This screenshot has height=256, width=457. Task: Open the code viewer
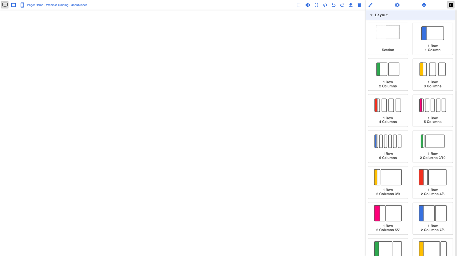click(x=325, y=5)
